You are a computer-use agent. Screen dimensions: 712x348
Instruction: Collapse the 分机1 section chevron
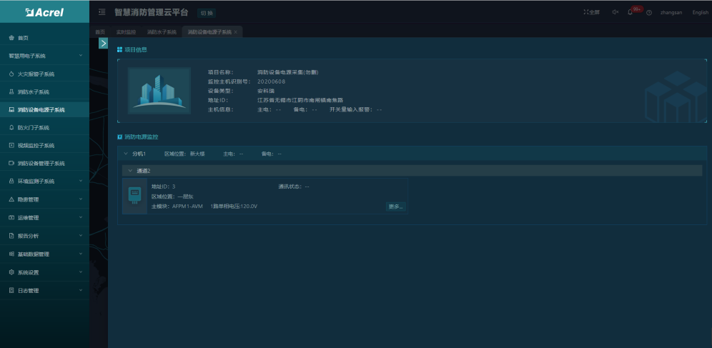126,154
